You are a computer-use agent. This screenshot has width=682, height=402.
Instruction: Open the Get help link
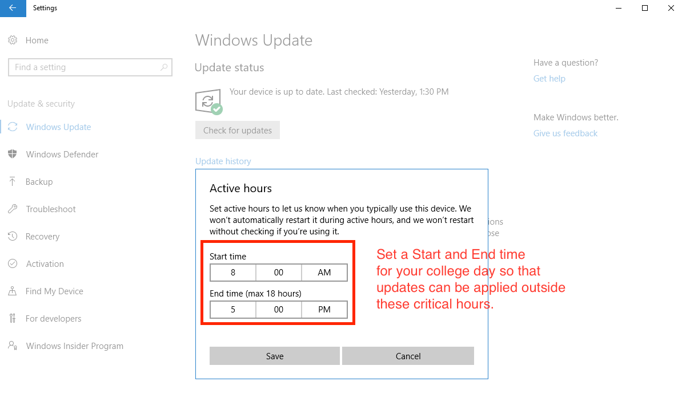point(549,79)
